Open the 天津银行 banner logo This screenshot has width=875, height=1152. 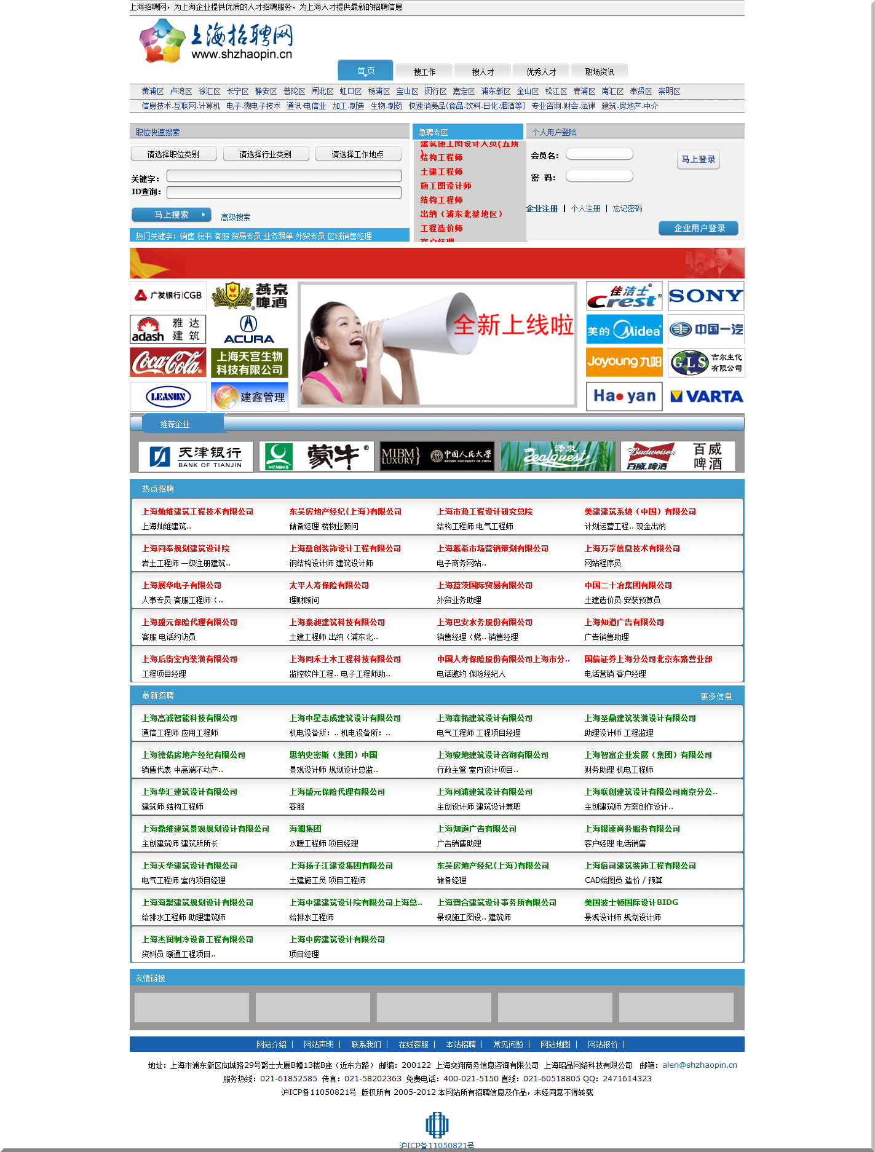point(196,456)
